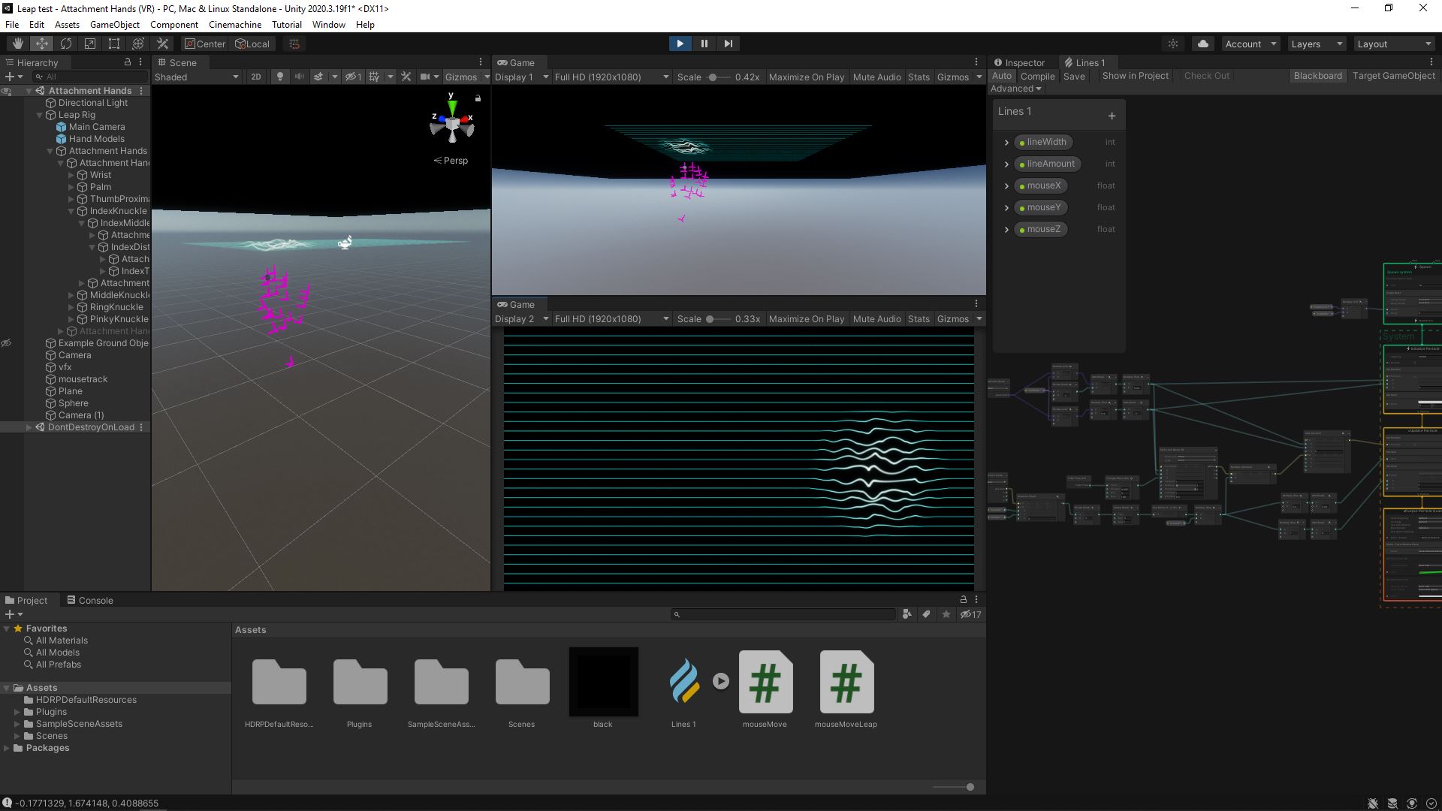Open the Layers dropdown
The image size is (1442, 811).
click(x=1316, y=44)
